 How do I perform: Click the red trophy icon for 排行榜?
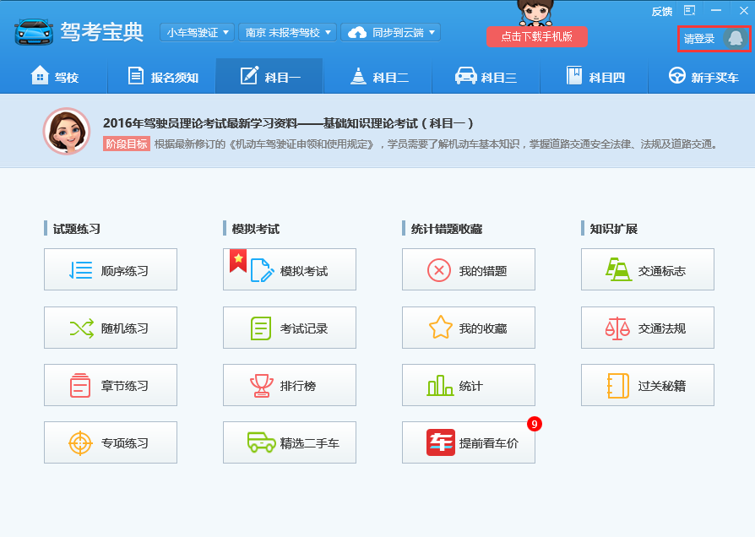point(262,386)
